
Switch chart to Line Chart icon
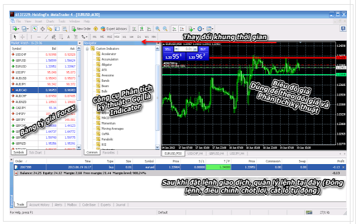(x=149, y=28)
